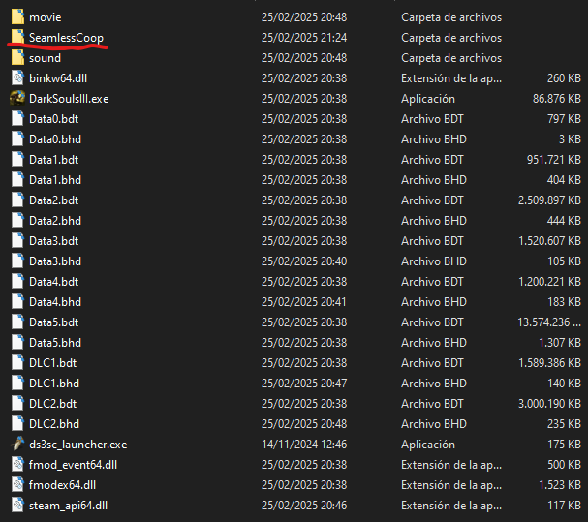Click the ds3sc_launcher.exe application icon

coord(17,444)
